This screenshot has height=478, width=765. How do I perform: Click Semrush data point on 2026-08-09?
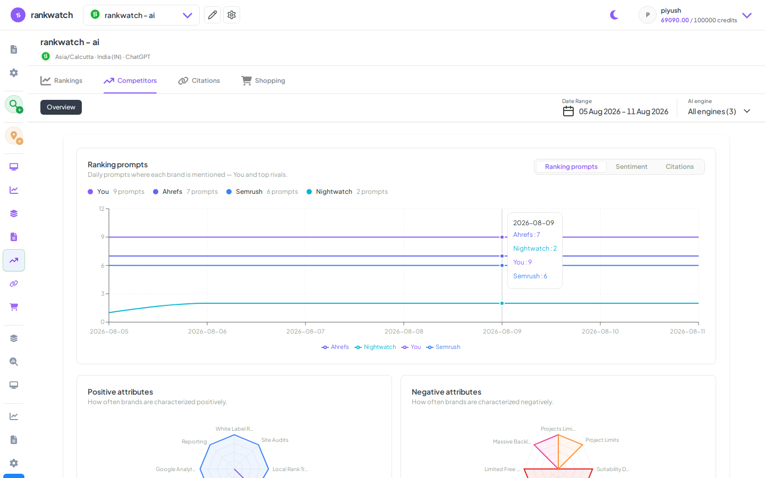click(x=502, y=266)
